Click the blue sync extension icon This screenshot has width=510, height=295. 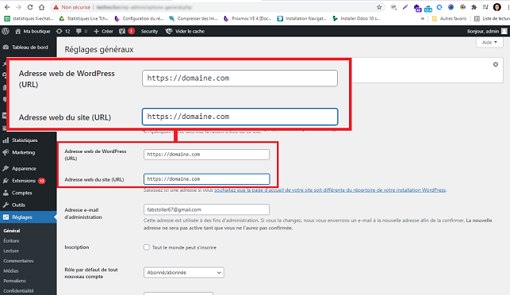click(x=439, y=7)
